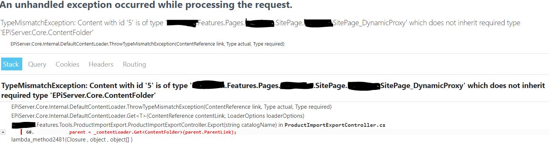Select the ProductImportExportController.cs file name

(335, 125)
